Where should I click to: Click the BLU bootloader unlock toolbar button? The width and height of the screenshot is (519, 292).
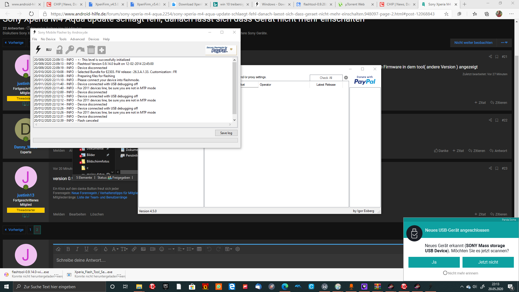49,50
